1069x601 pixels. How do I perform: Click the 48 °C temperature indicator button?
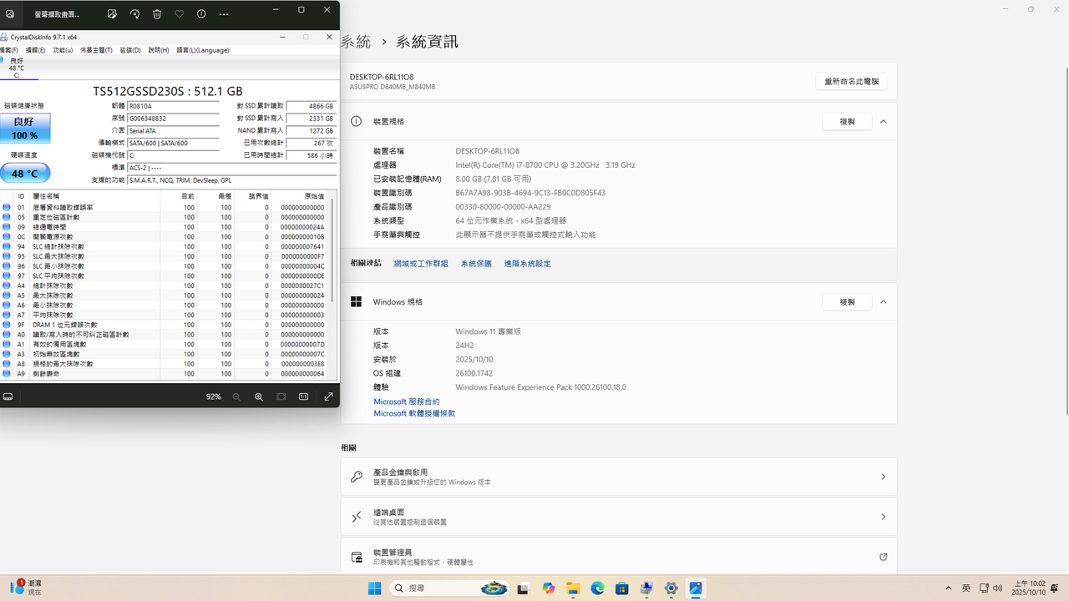coord(25,173)
